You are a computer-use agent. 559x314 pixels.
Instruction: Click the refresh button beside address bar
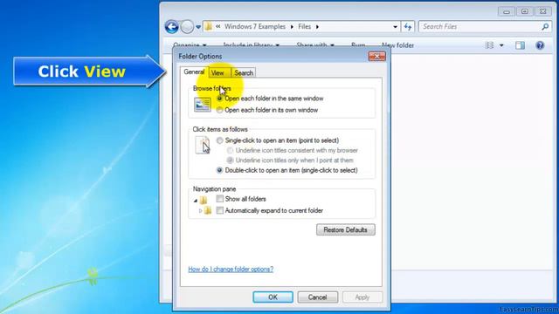[x=408, y=27]
